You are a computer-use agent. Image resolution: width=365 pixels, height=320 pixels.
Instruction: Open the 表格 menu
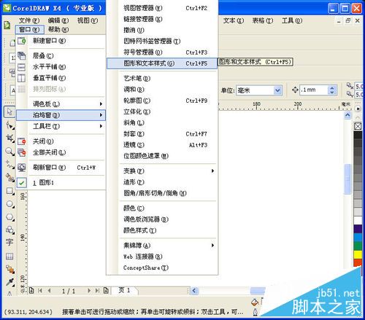coord(263,21)
